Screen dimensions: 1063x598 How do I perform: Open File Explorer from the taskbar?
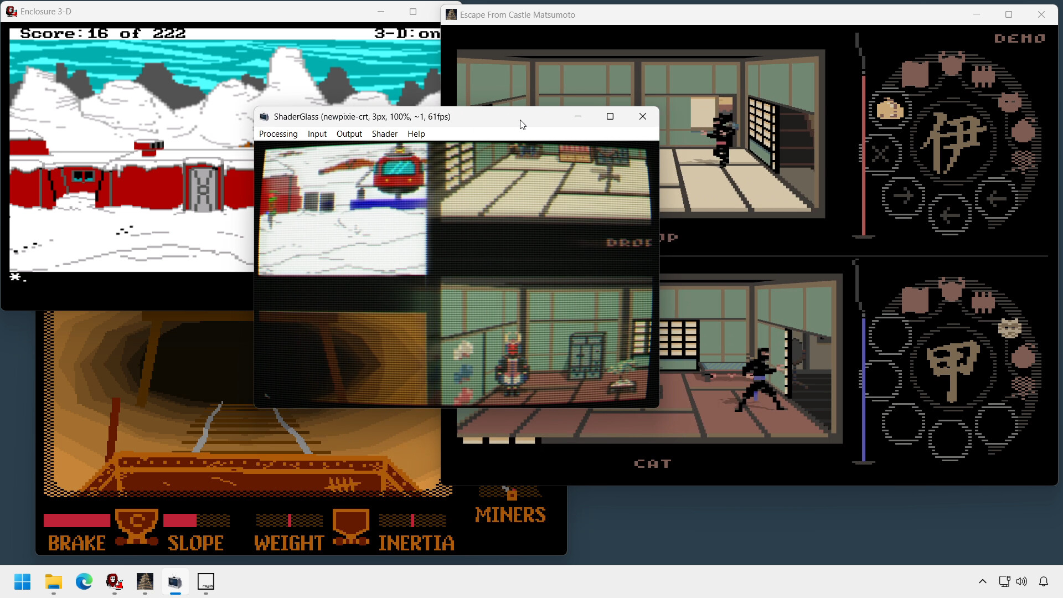point(53,582)
